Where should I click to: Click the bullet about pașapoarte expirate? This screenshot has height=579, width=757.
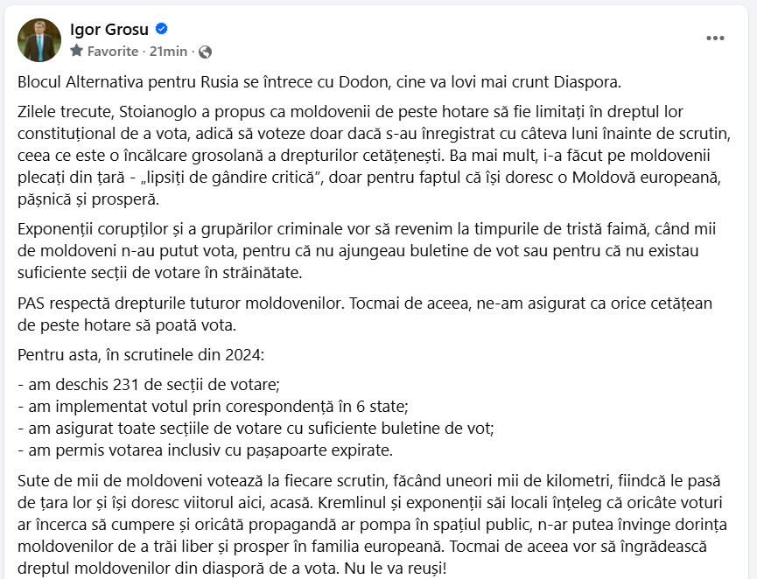pos(205,450)
